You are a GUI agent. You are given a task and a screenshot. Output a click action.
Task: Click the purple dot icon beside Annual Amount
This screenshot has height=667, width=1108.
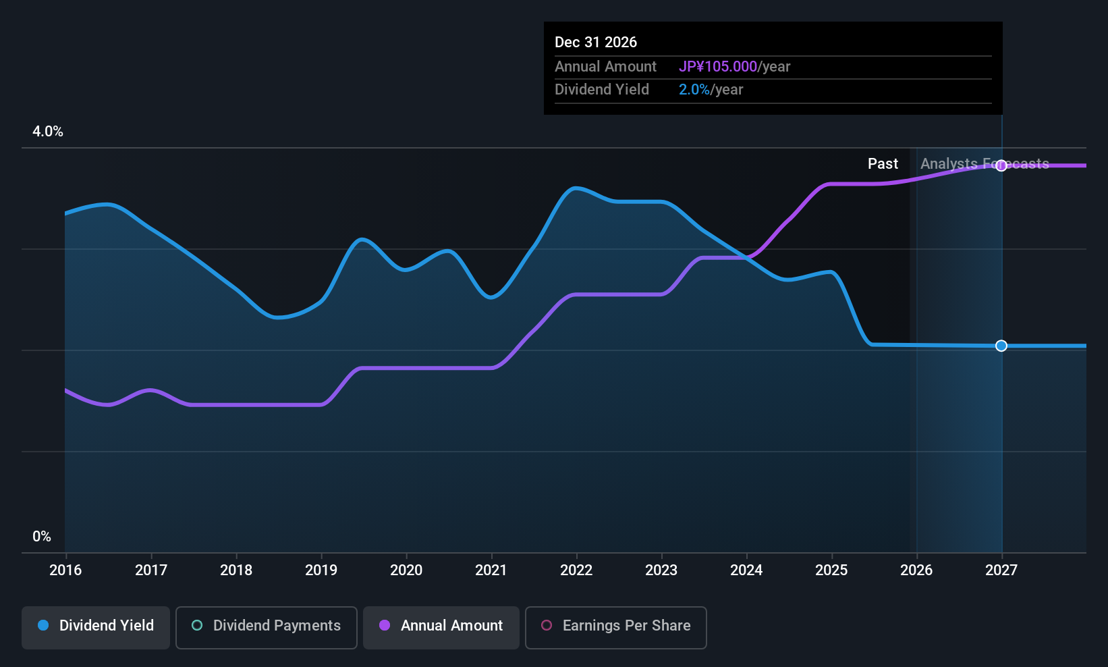click(x=385, y=625)
